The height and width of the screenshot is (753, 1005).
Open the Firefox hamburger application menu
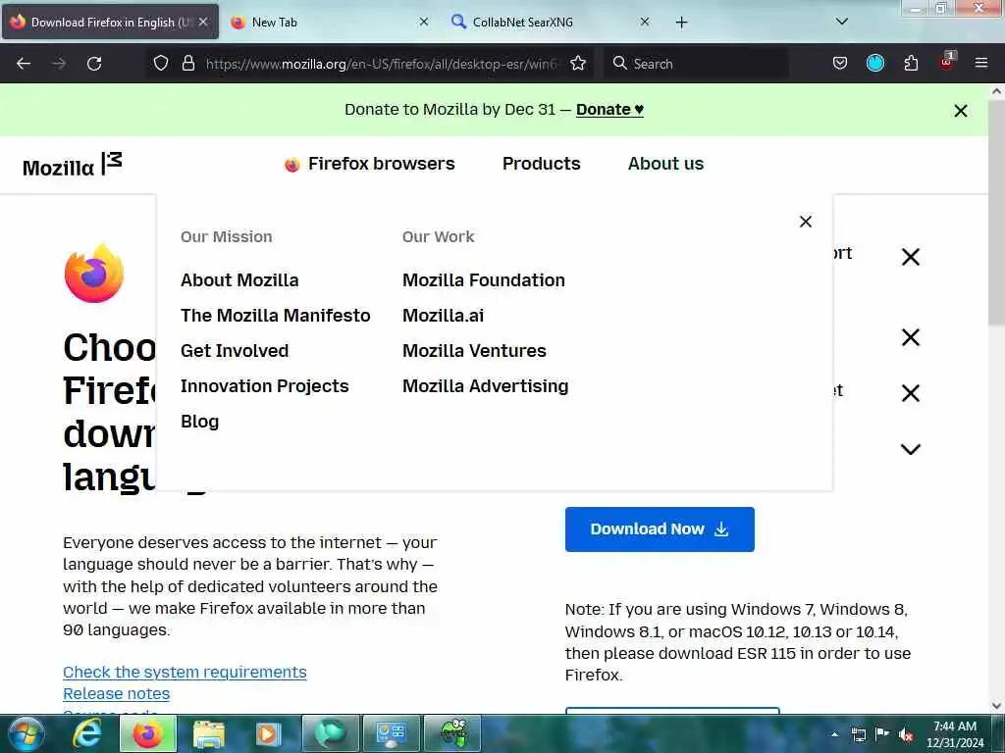pyautogui.click(x=981, y=63)
